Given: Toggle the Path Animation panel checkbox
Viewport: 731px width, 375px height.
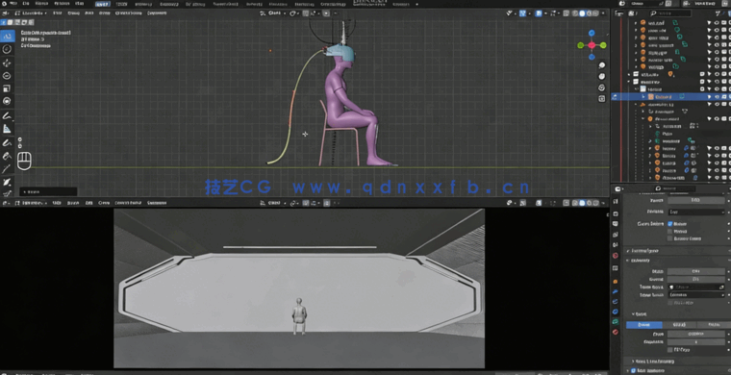Looking at the screenshot, I should coord(633,371).
